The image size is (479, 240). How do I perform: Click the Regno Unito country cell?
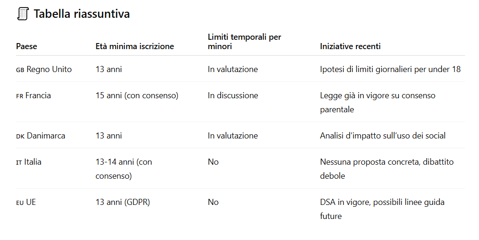[49, 69]
